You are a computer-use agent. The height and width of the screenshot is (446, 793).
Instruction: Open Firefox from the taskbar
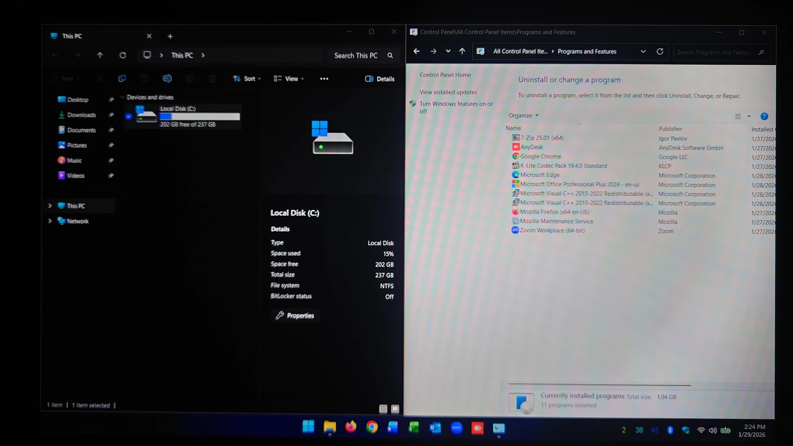[x=351, y=427]
